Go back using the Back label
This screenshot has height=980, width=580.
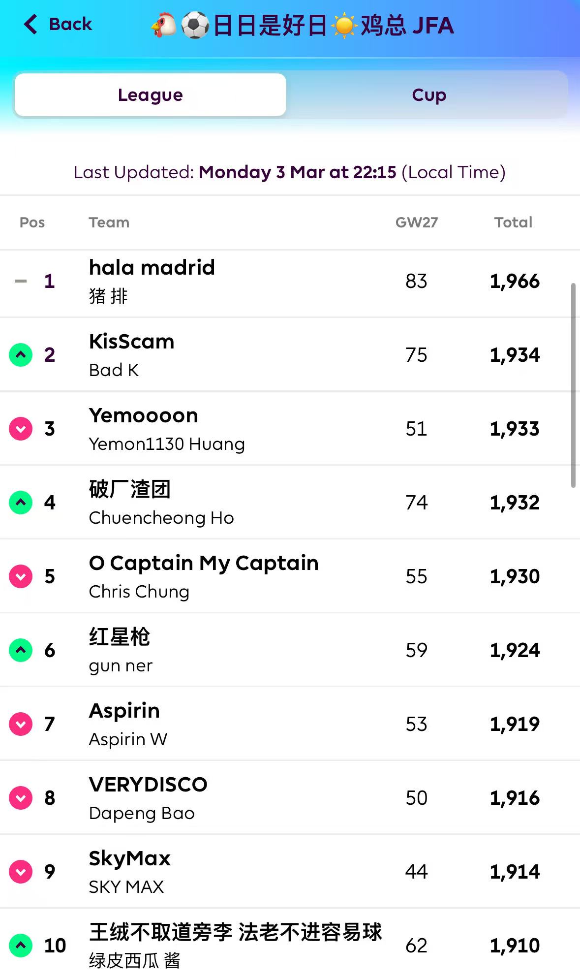point(70,24)
